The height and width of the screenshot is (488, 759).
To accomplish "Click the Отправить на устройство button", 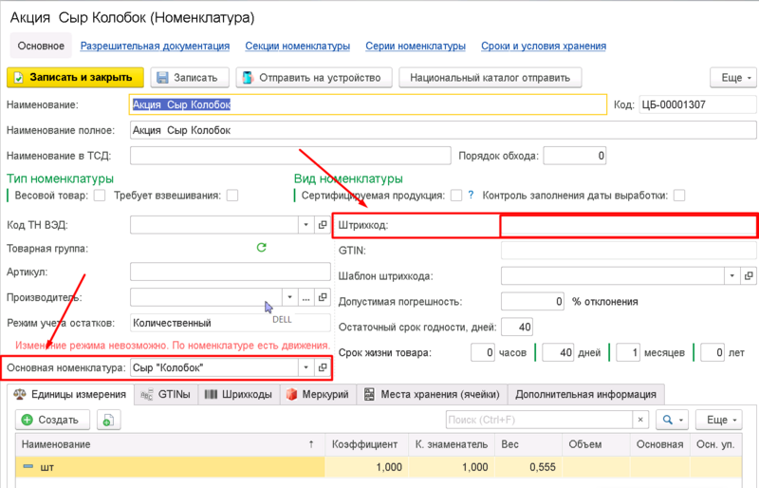I will (314, 78).
